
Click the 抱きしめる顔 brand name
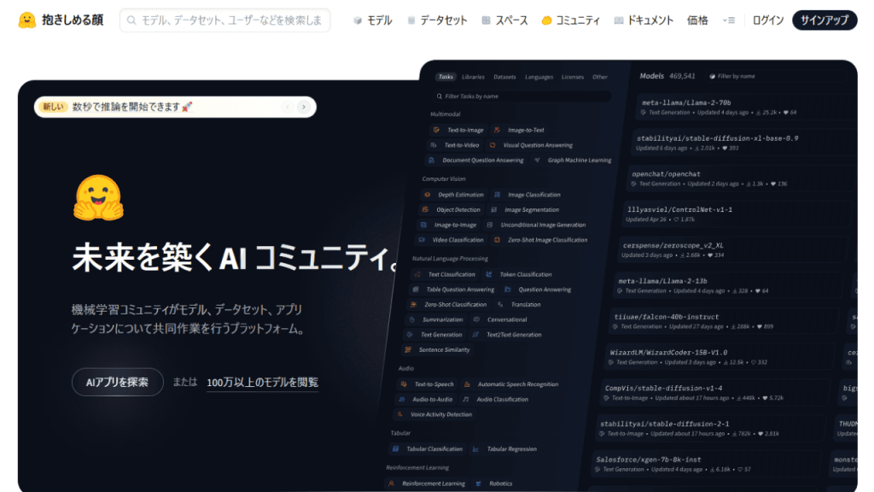73,20
